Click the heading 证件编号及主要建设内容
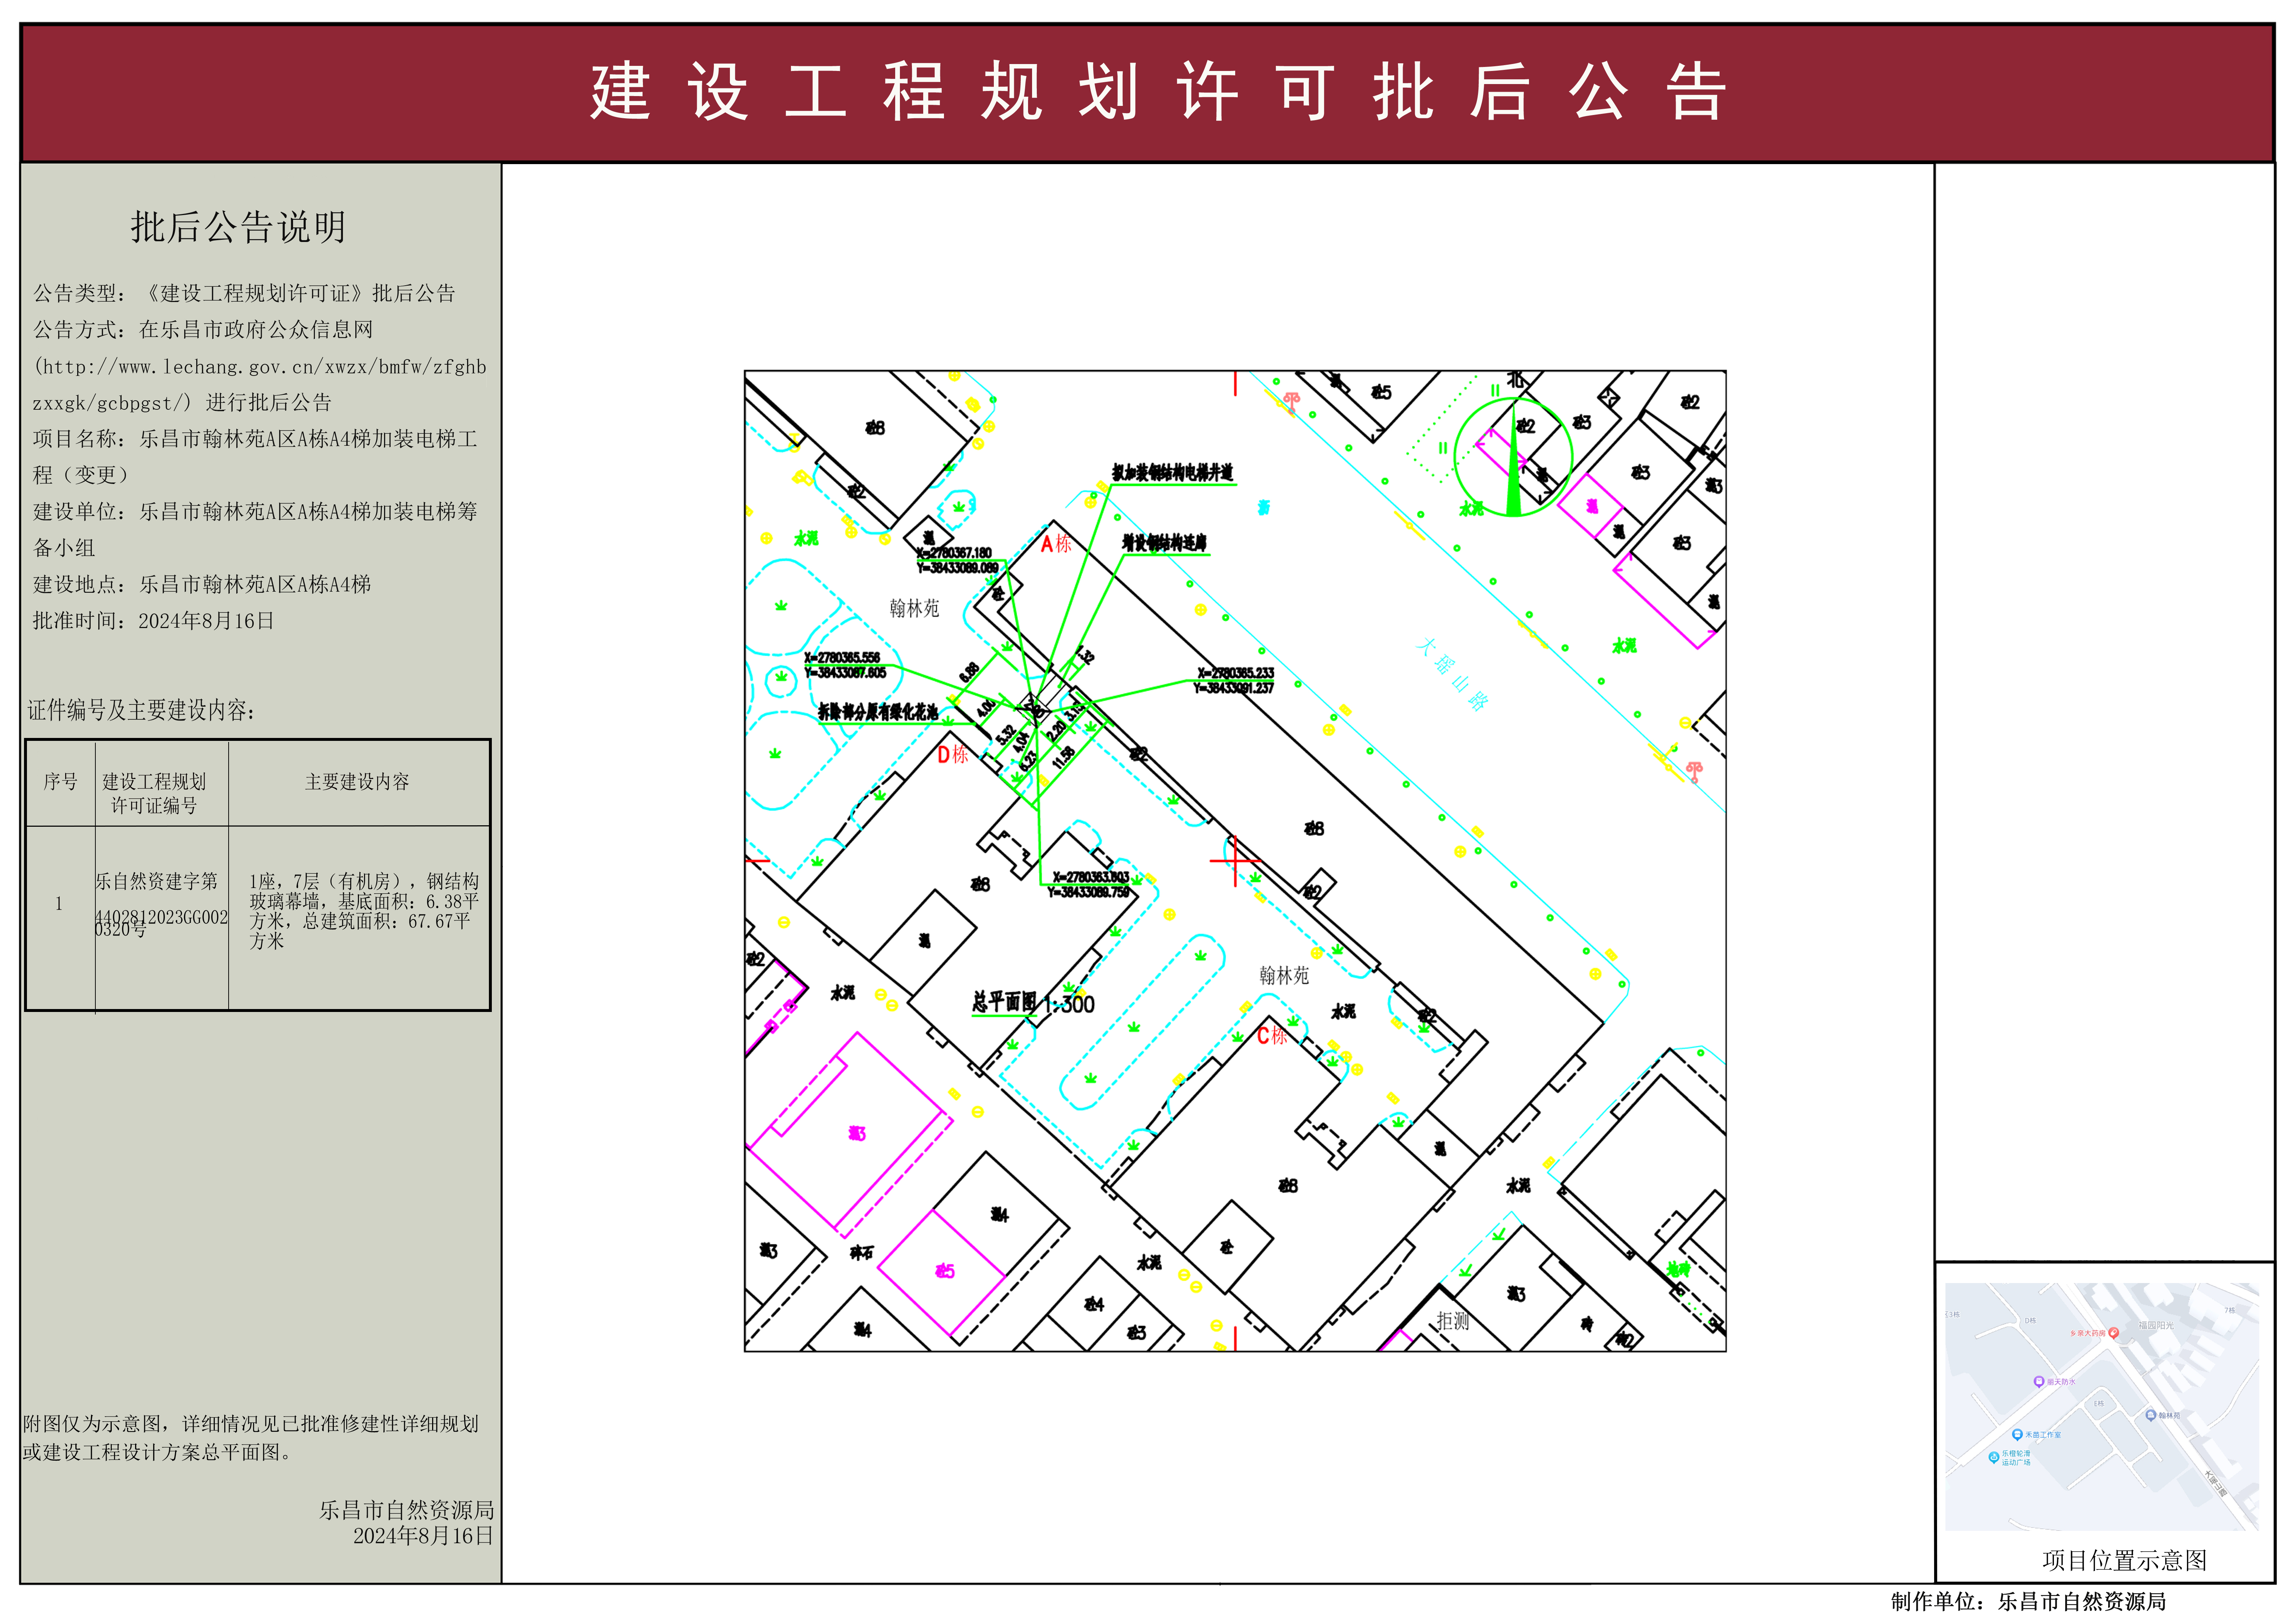Viewport: 2296px width, 1624px height. click(x=141, y=710)
